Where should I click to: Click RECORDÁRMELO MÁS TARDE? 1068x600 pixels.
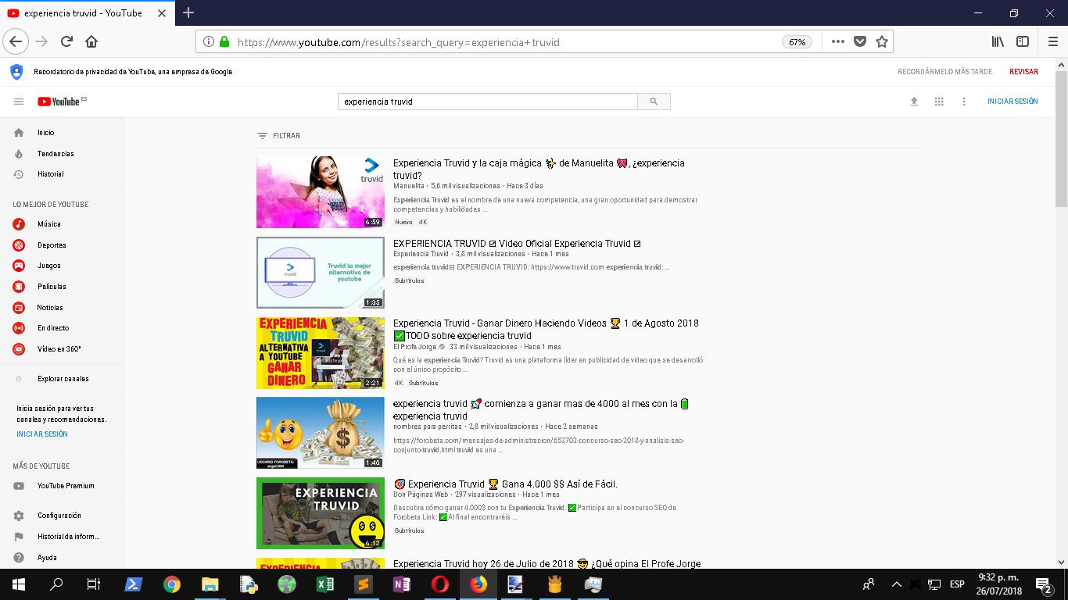coord(944,72)
